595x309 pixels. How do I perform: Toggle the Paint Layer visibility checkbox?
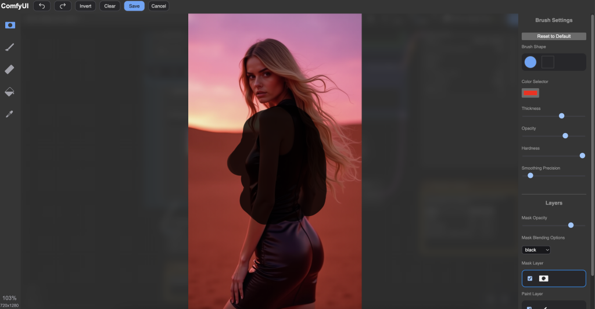pos(529,307)
